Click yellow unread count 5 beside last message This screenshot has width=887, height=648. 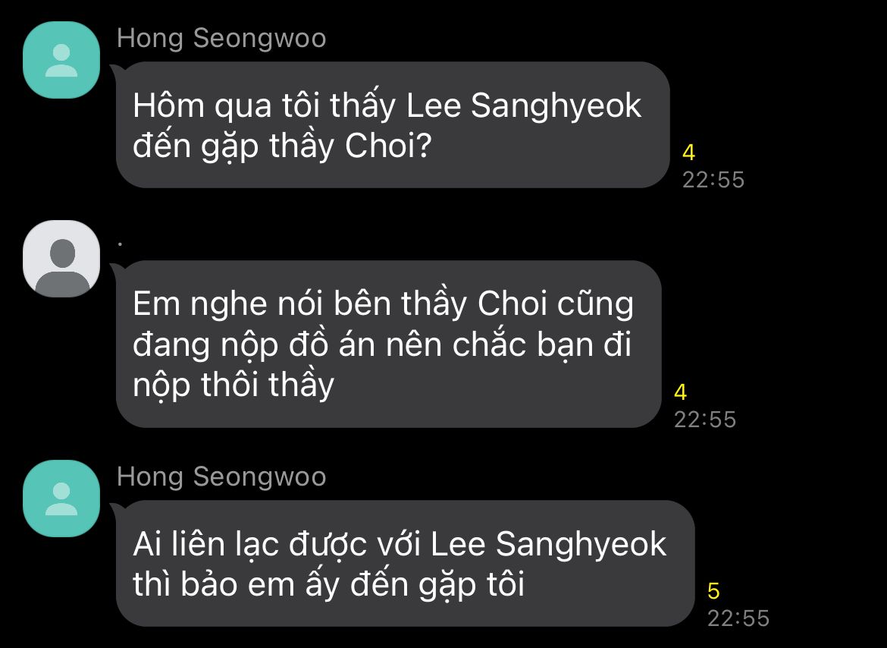[x=713, y=591]
